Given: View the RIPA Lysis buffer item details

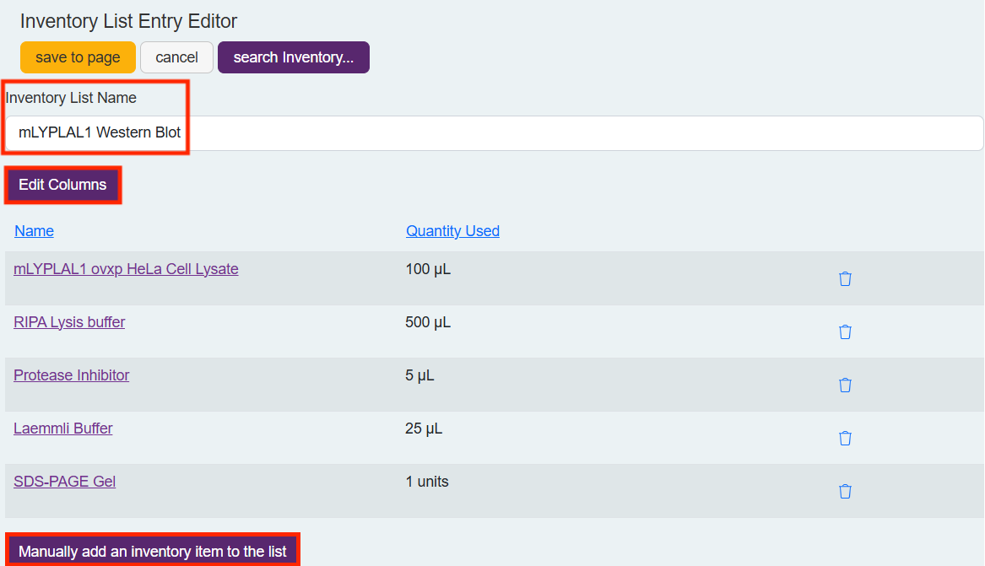Looking at the screenshot, I should (x=68, y=321).
